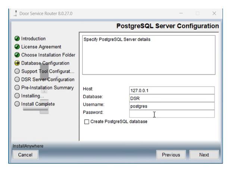Select the Install Complete step label
230x173 pixels.
(x=38, y=104)
